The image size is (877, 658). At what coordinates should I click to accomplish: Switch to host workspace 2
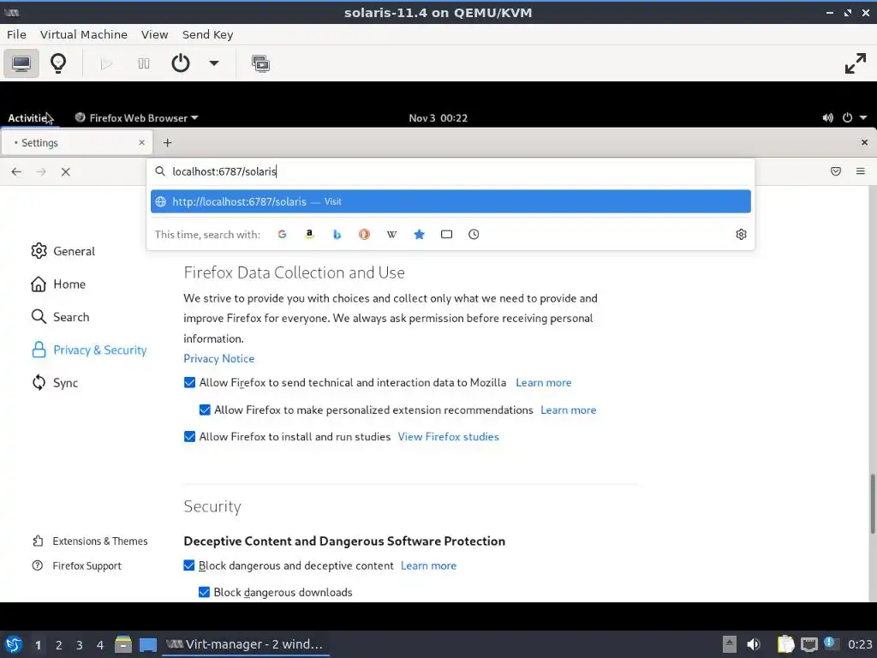coord(59,645)
